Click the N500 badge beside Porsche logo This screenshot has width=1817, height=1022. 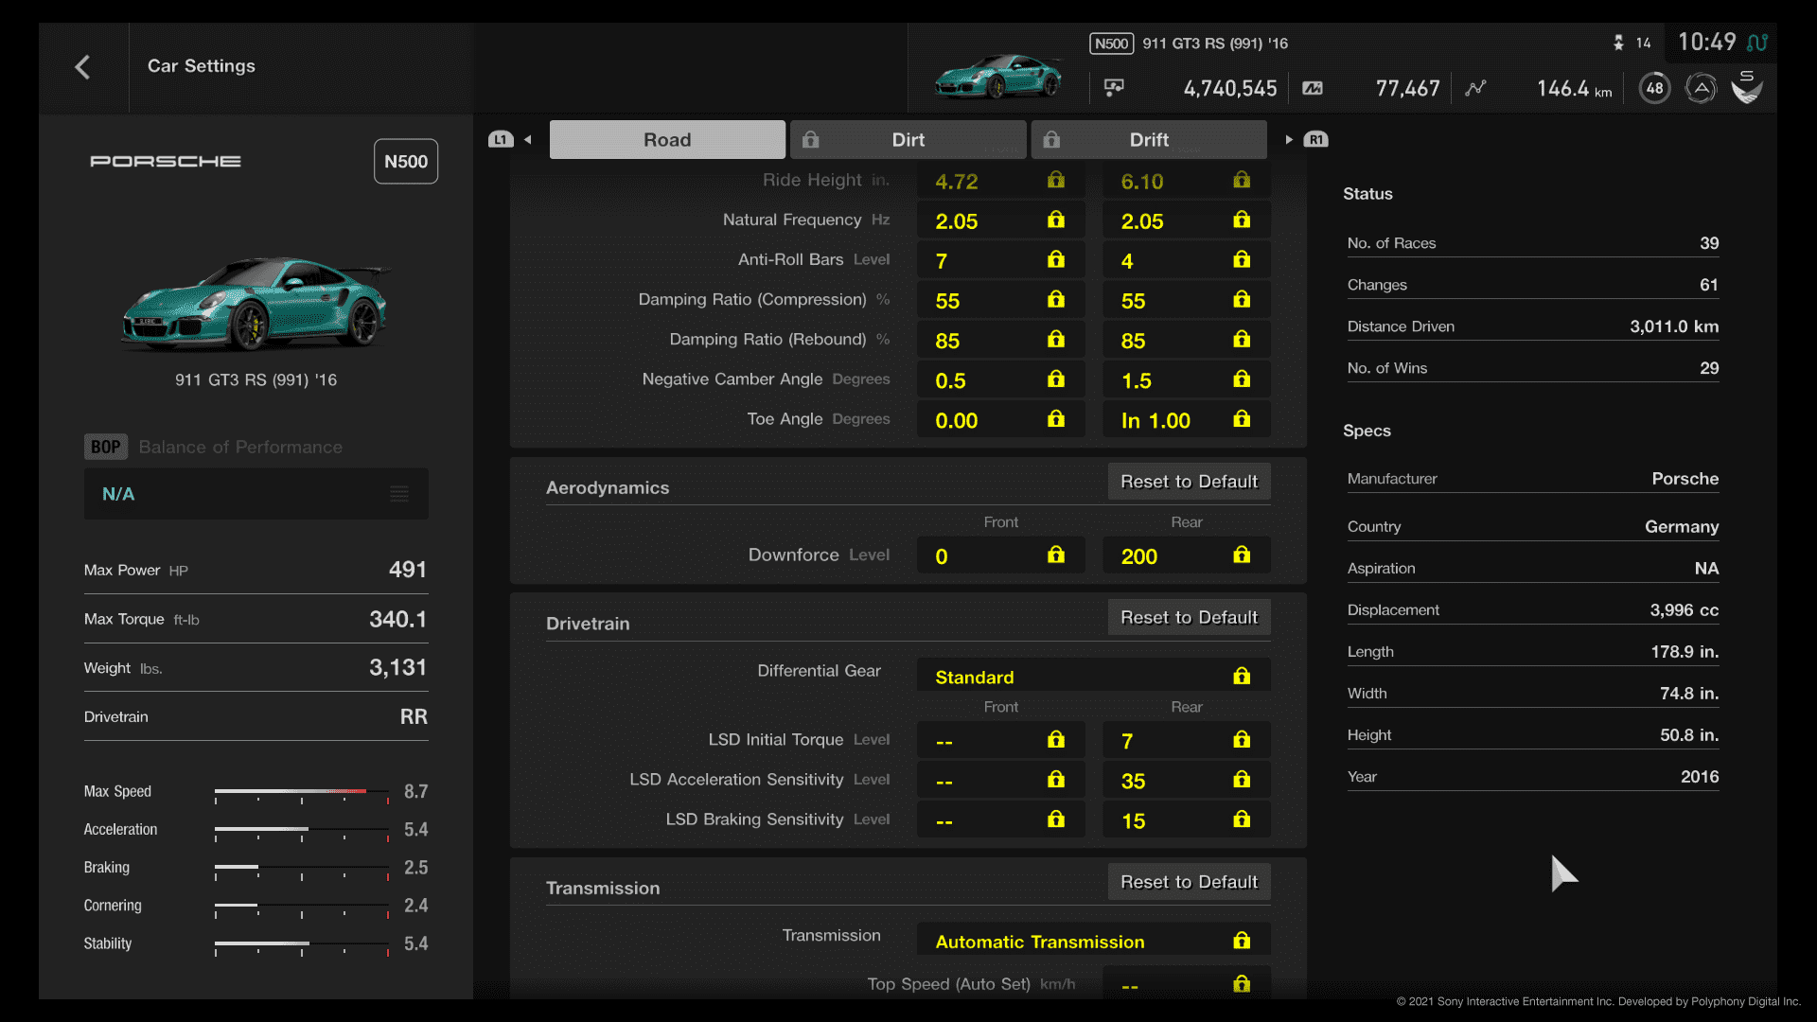point(406,162)
